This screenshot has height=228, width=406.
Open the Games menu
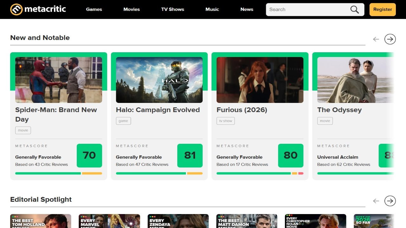coord(94,9)
